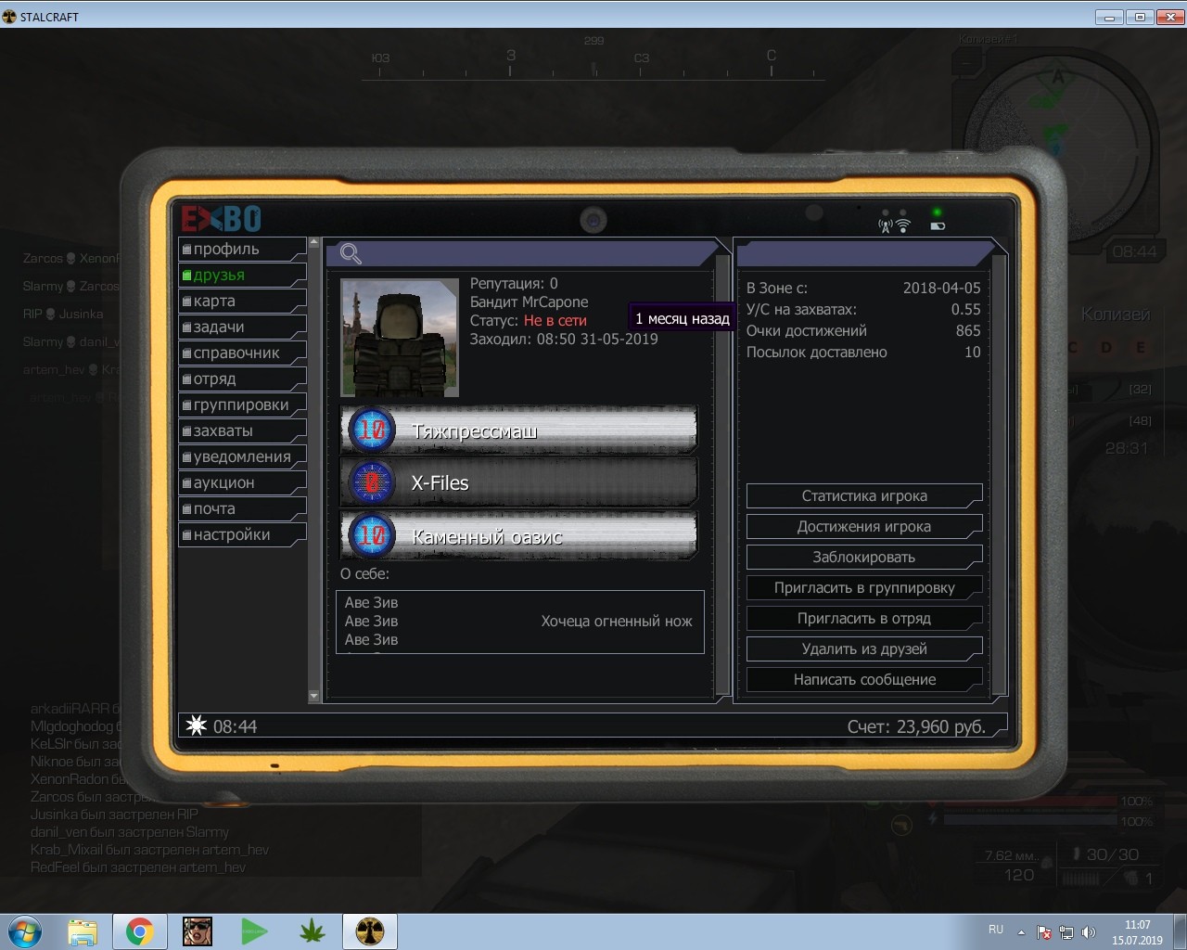This screenshot has height=950, width=1187.
Task: Click the Заходил: 08:50 31-05-2019 text
Action: point(564,340)
